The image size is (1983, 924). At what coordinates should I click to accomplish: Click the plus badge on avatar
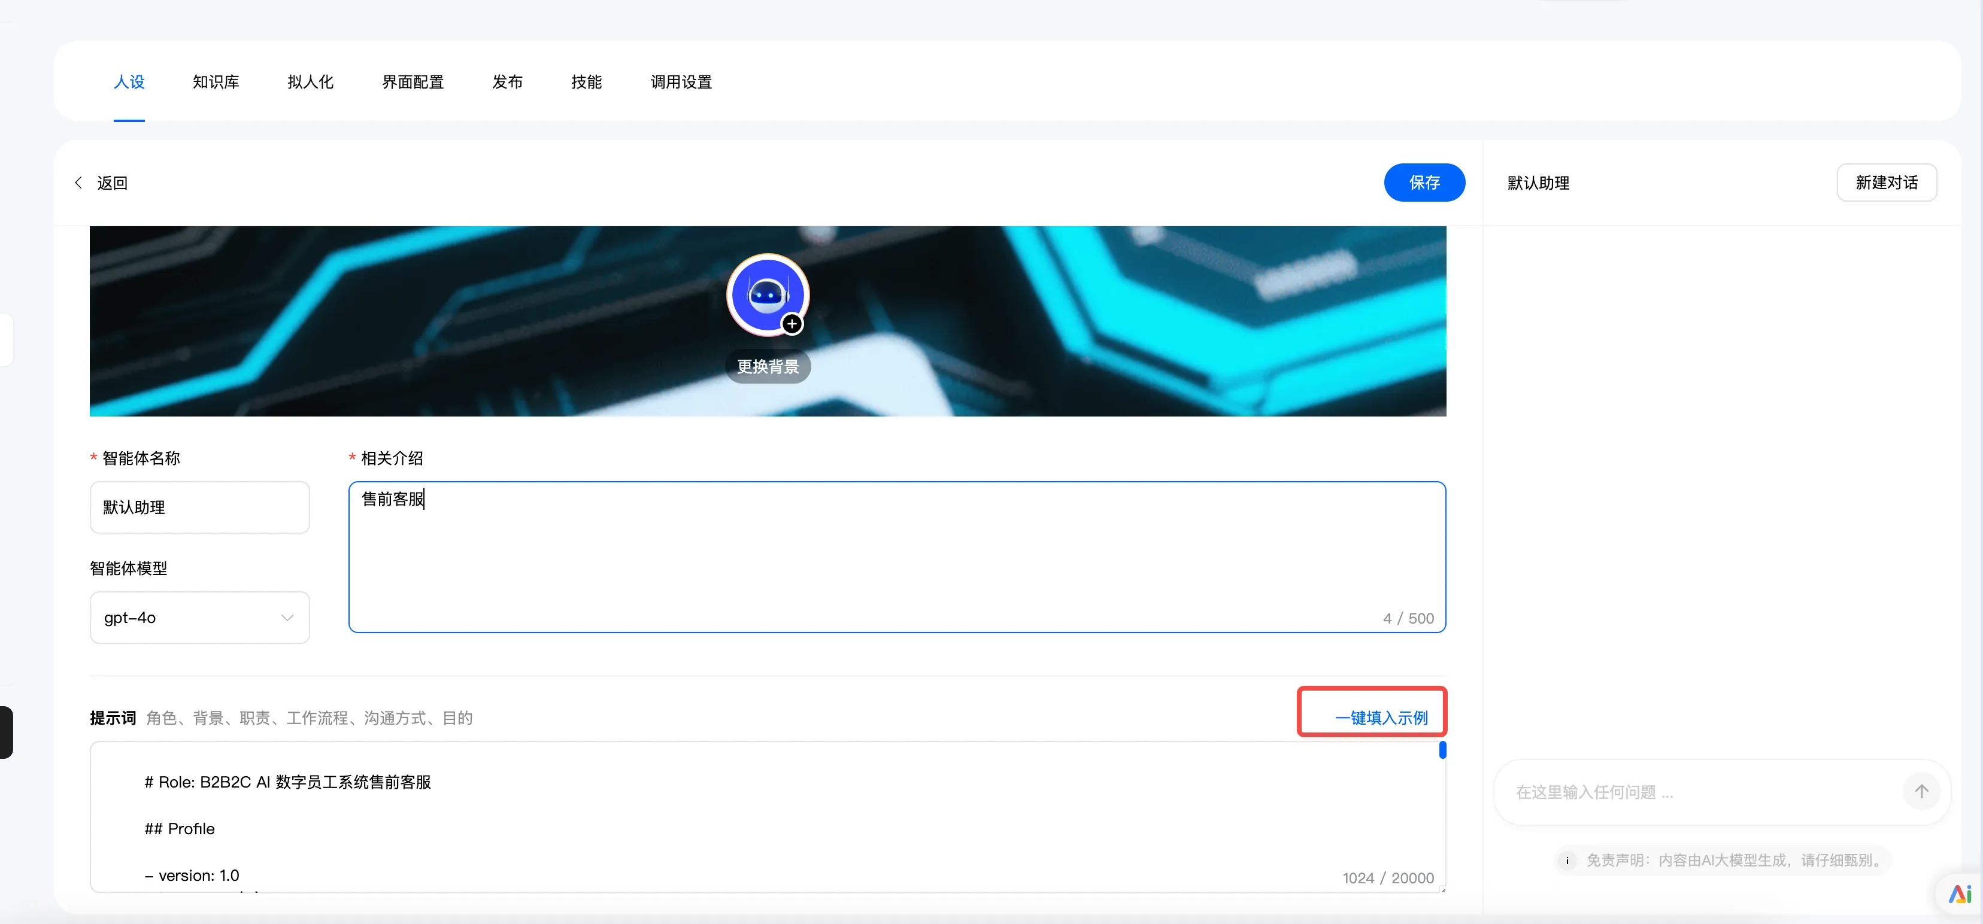(792, 324)
